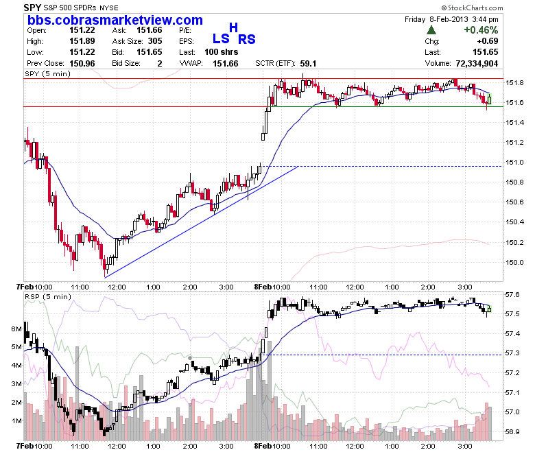Image resolution: width=535 pixels, height=452 pixels.
Task: Click the 57.4 RSP axis label
Action: [x=512, y=333]
